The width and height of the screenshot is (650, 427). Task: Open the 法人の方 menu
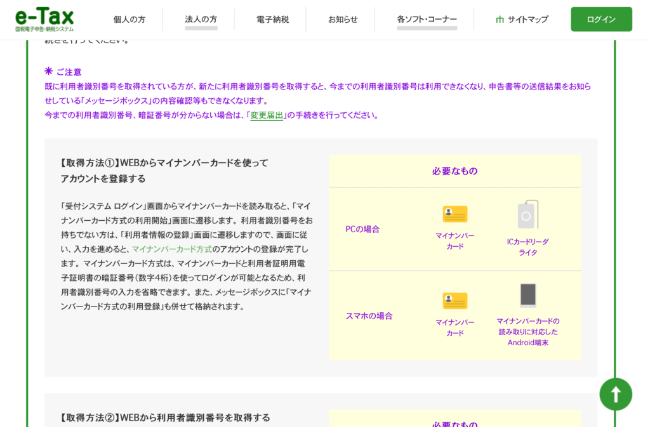pos(201,20)
